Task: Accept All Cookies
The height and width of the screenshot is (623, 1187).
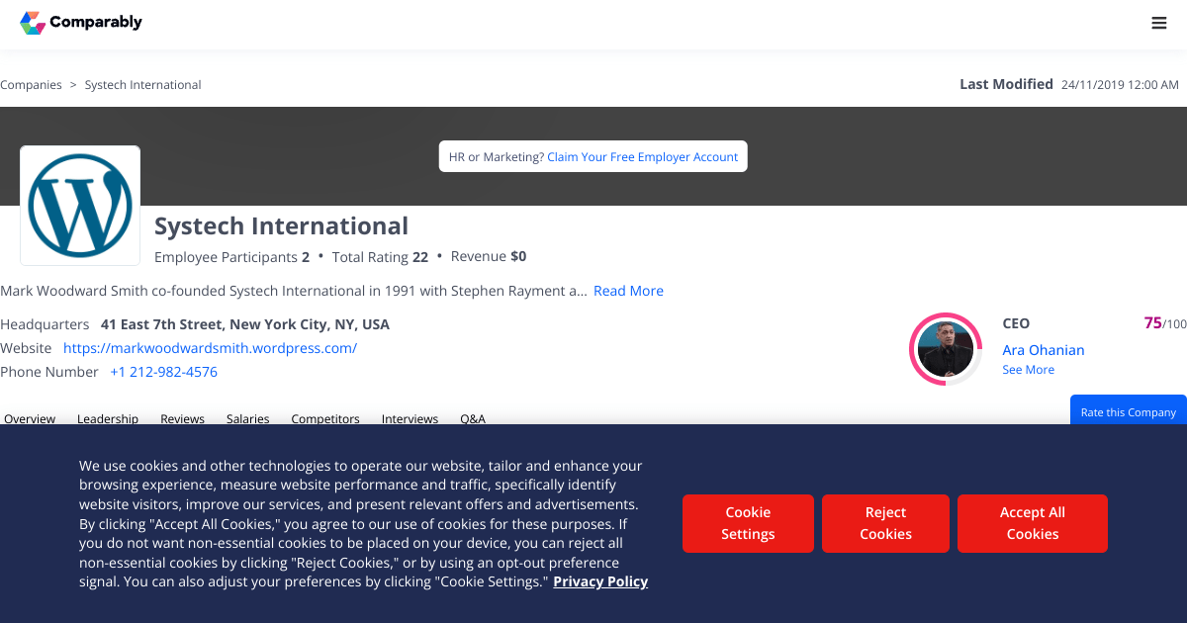Action: click(x=1033, y=523)
